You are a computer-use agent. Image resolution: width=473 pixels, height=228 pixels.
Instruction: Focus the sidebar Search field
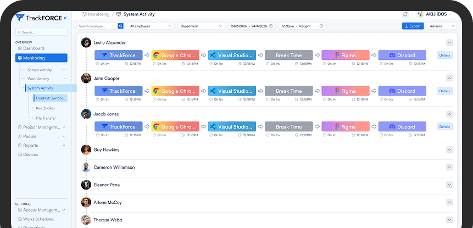[41, 32]
